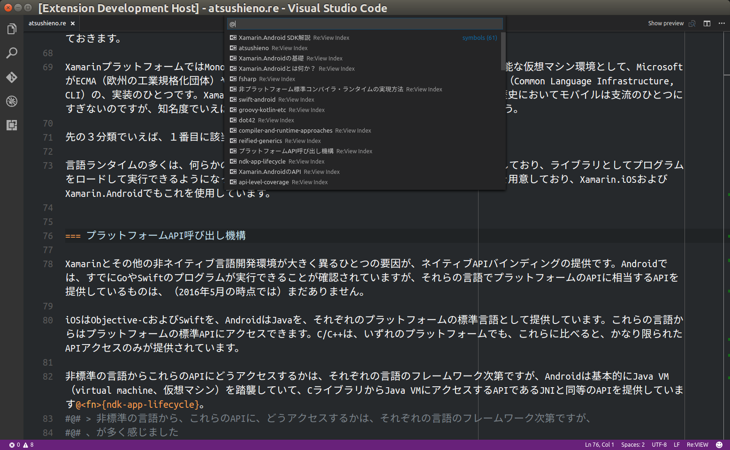Click line number 69 in the gutter
Screen dimensions: 730x450
tap(48, 67)
